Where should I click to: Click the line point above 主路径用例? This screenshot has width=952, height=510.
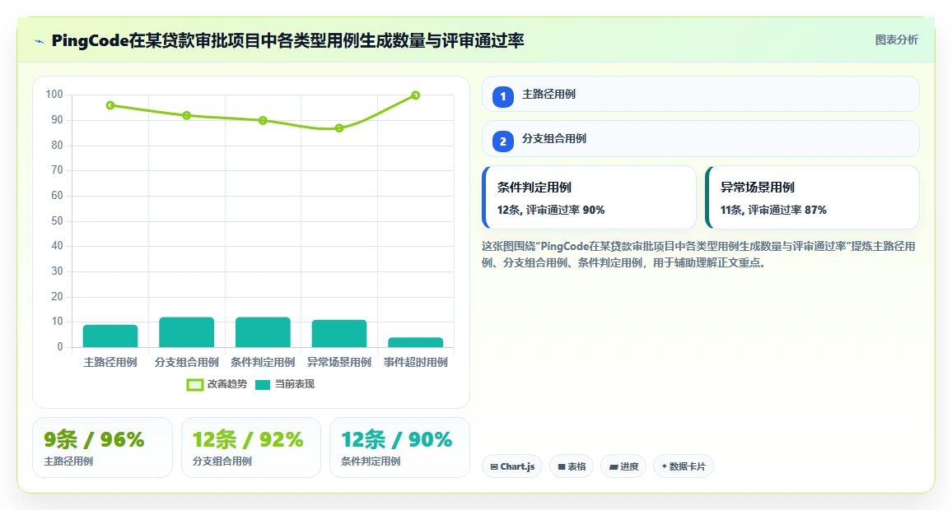pyautogui.click(x=110, y=105)
